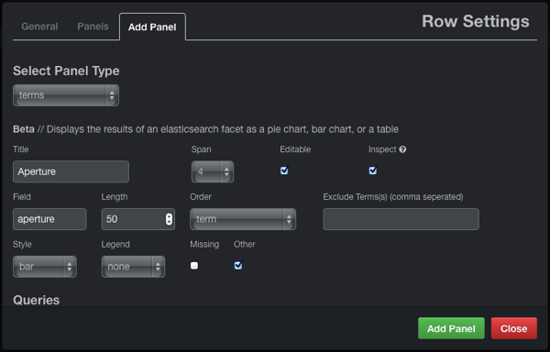This screenshot has width=550, height=352.
Task: Click the Field input containing aperture
Action: [49, 219]
